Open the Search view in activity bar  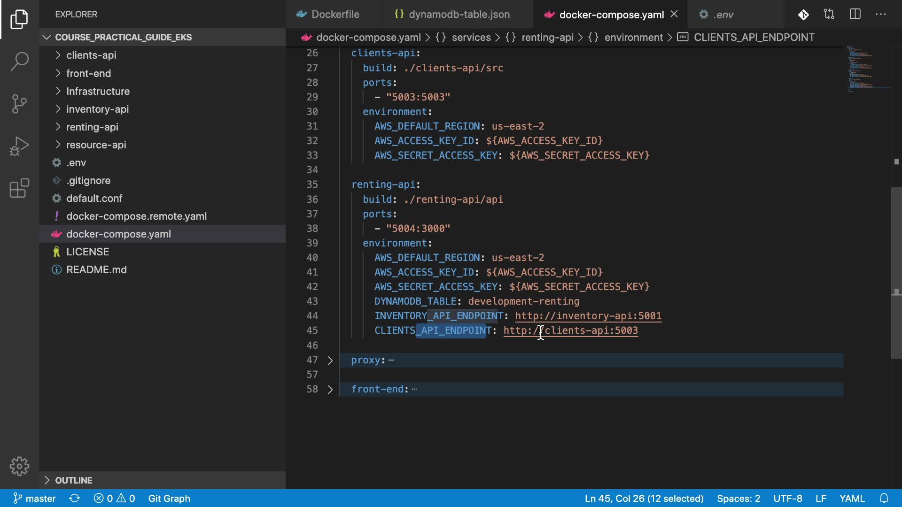(19, 61)
